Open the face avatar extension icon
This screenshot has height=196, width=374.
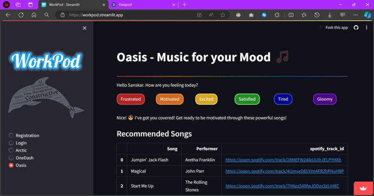coord(239,15)
